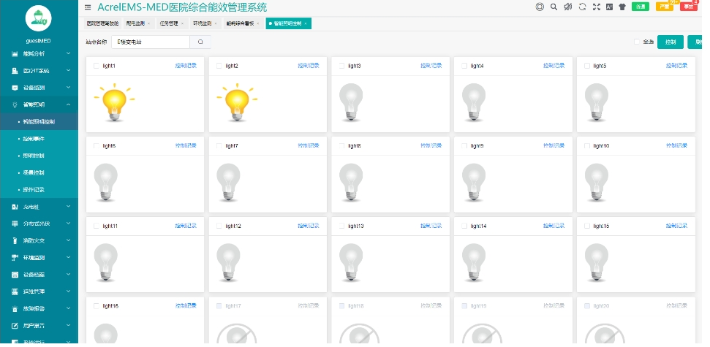Click the green alarm level badge button
This screenshot has height=347, width=710.
(641, 7)
